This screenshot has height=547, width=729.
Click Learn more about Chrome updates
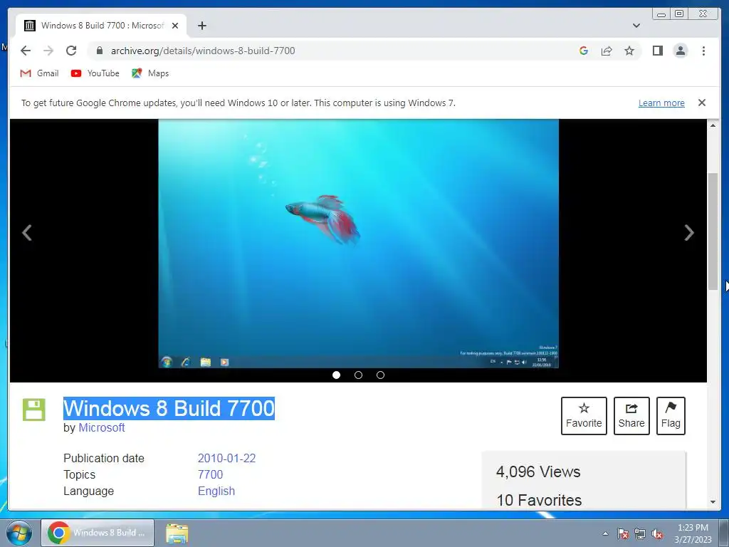[661, 103]
